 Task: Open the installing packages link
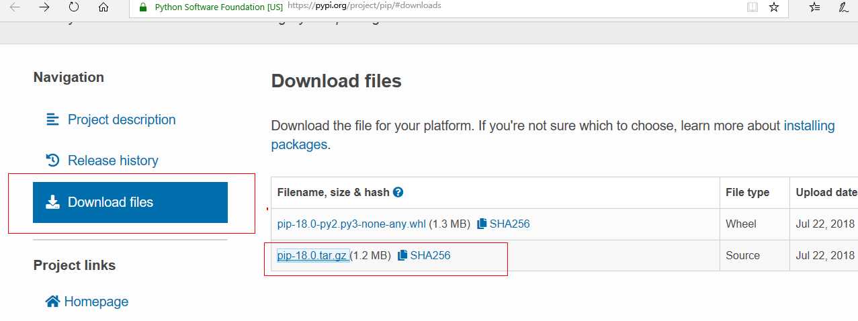pyautogui.click(x=553, y=135)
